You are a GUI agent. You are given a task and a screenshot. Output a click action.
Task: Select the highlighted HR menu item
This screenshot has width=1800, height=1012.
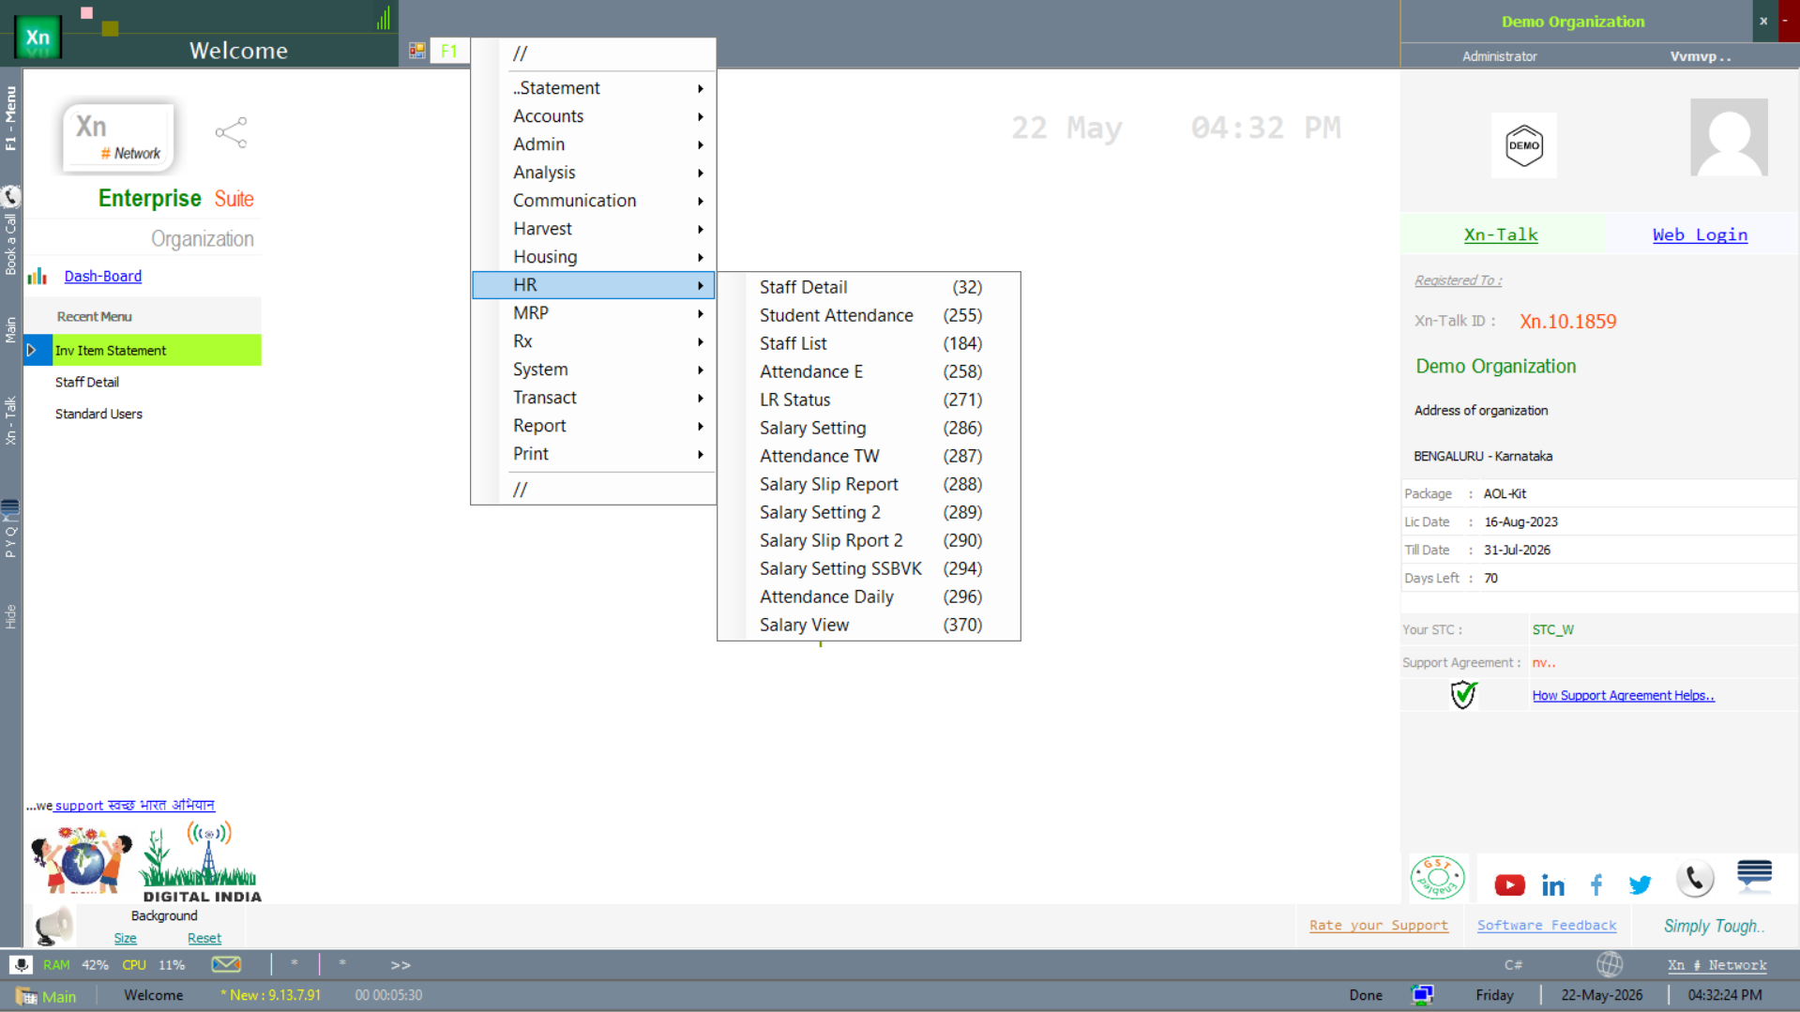pyautogui.click(x=594, y=285)
